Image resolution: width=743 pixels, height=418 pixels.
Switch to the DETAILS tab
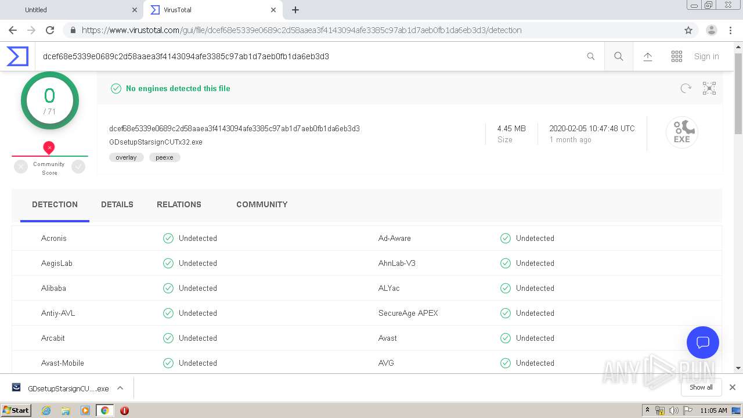tap(117, 205)
